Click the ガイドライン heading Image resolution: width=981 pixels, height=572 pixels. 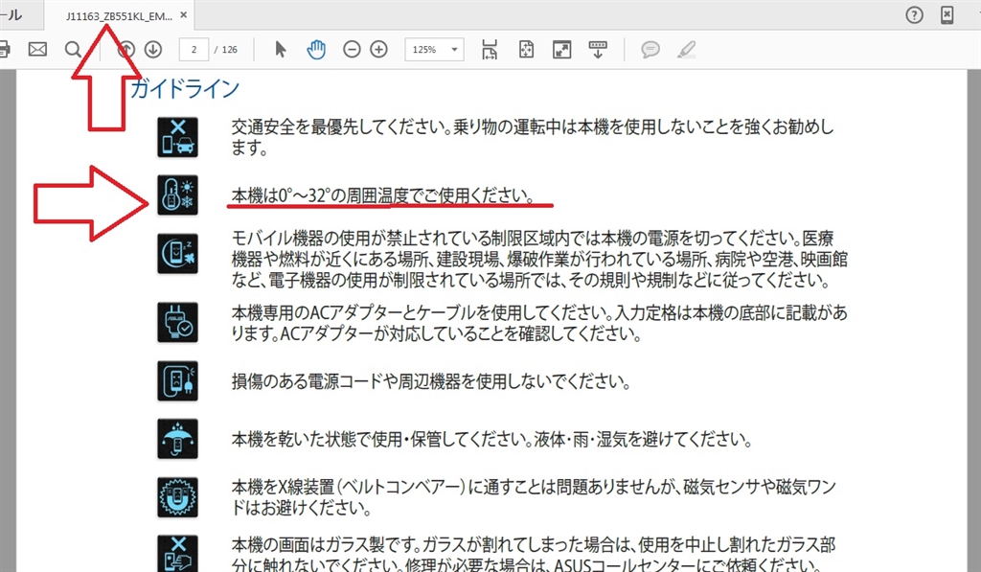[x=185, y=89]
